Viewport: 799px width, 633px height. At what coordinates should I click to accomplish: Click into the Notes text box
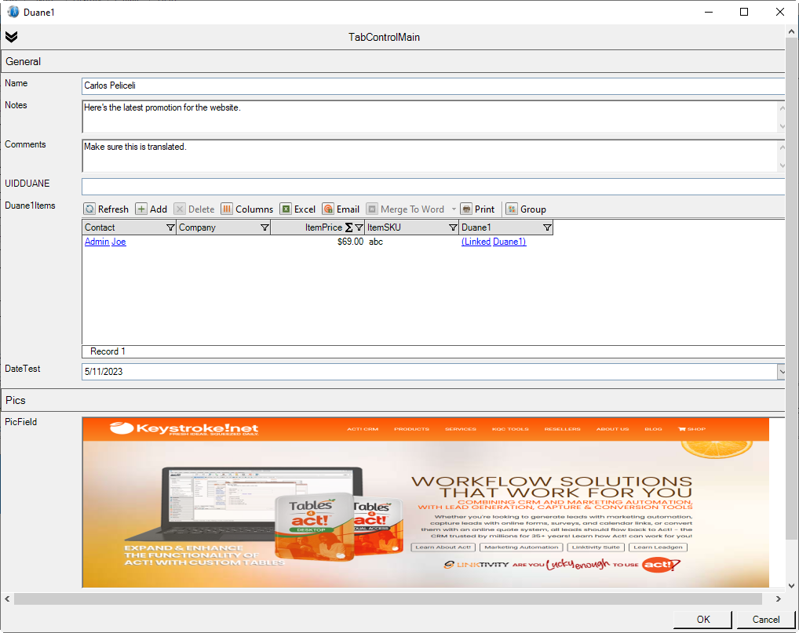tap(429, 117)
